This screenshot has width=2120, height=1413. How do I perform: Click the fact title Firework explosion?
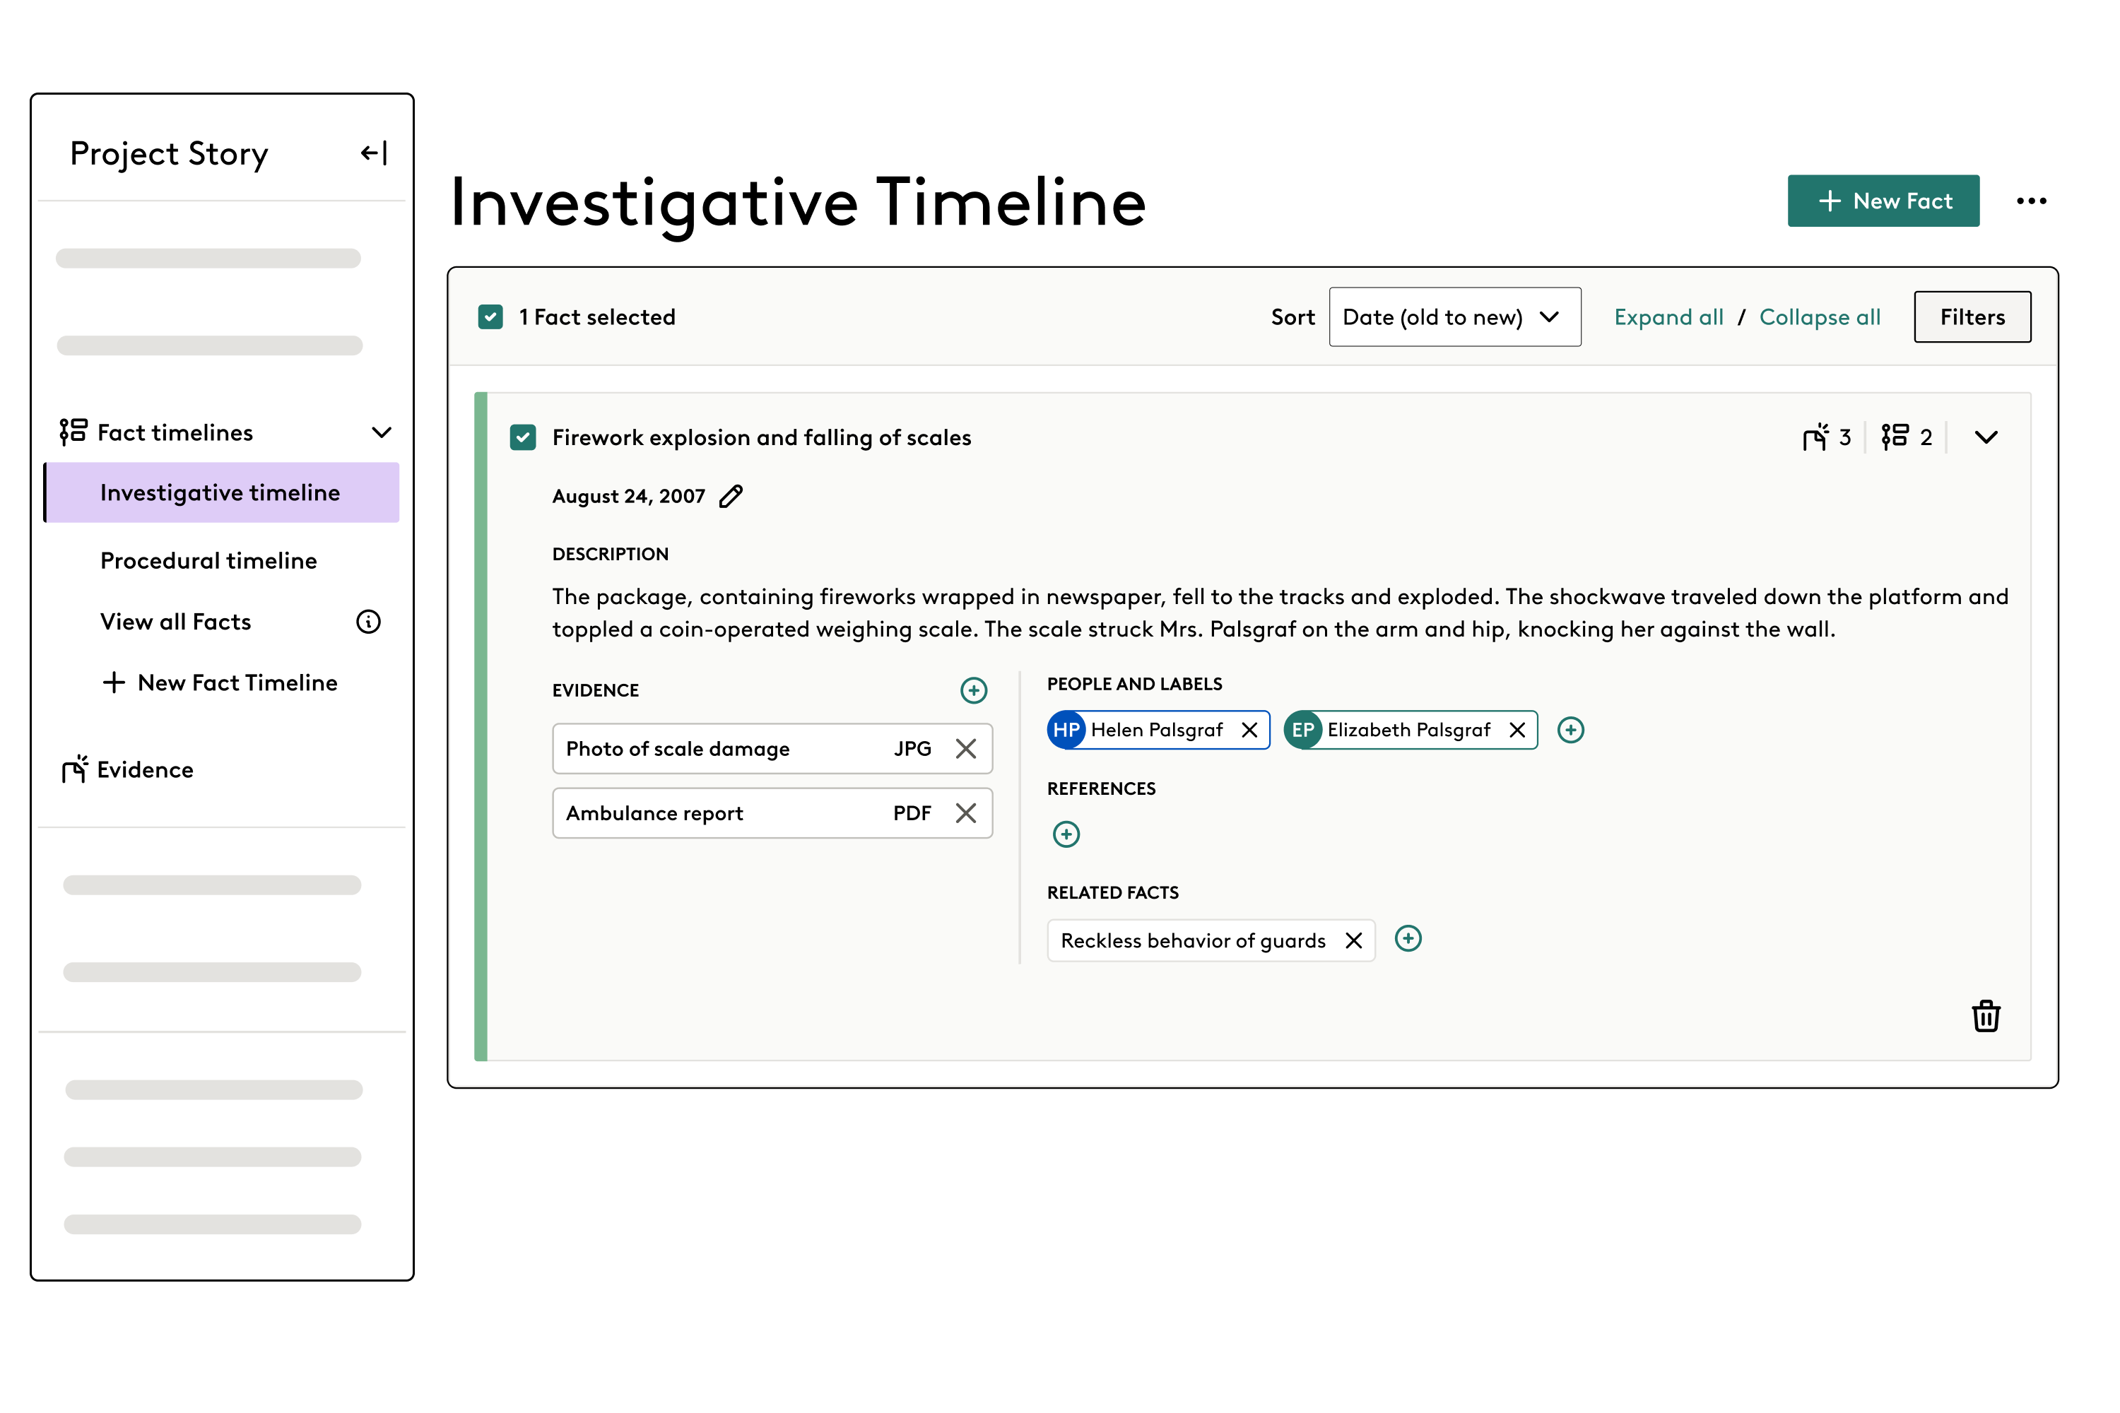(762, 438)
